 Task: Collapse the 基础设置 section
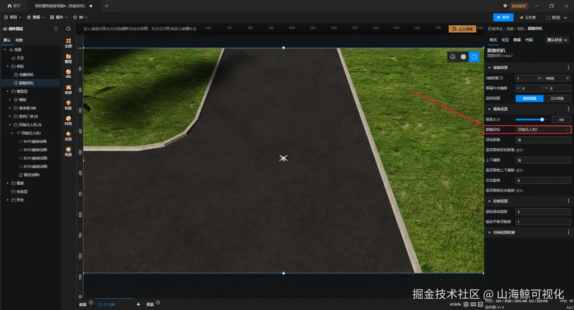[x=489, y=67]
